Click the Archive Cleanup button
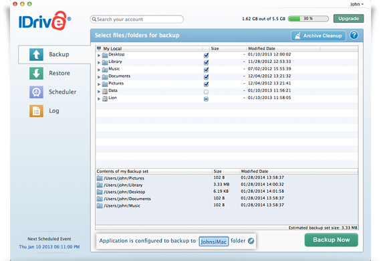 [x=318, y=35]
